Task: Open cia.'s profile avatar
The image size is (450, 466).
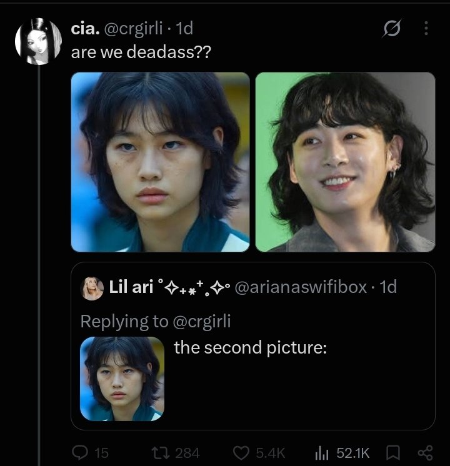Action: (38, 41)
